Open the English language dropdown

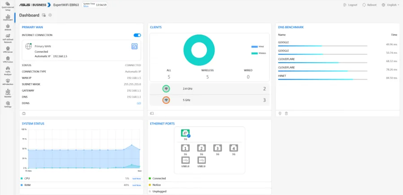point(390,5)
